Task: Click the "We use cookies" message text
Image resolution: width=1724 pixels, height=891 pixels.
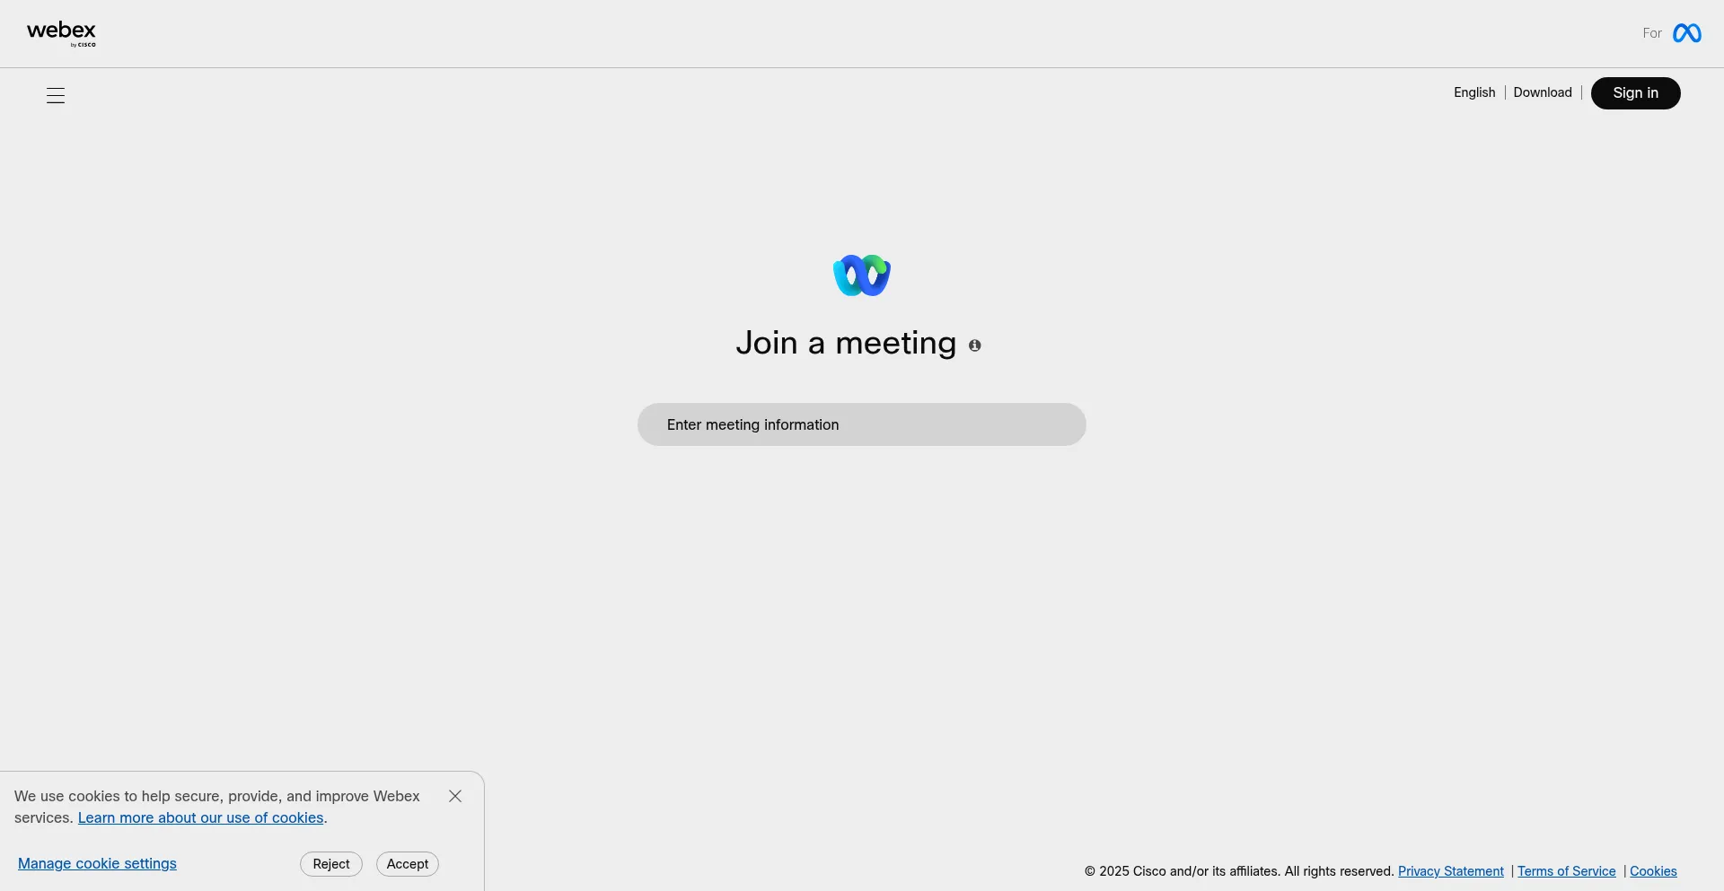Action: pyautogui.click(x=216, y=796)
